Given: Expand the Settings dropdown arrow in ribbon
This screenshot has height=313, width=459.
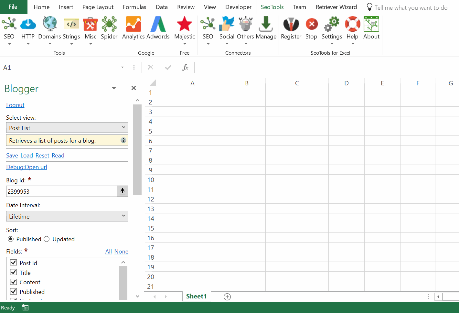Looking at the screenshot, I should tap(332, 44).
